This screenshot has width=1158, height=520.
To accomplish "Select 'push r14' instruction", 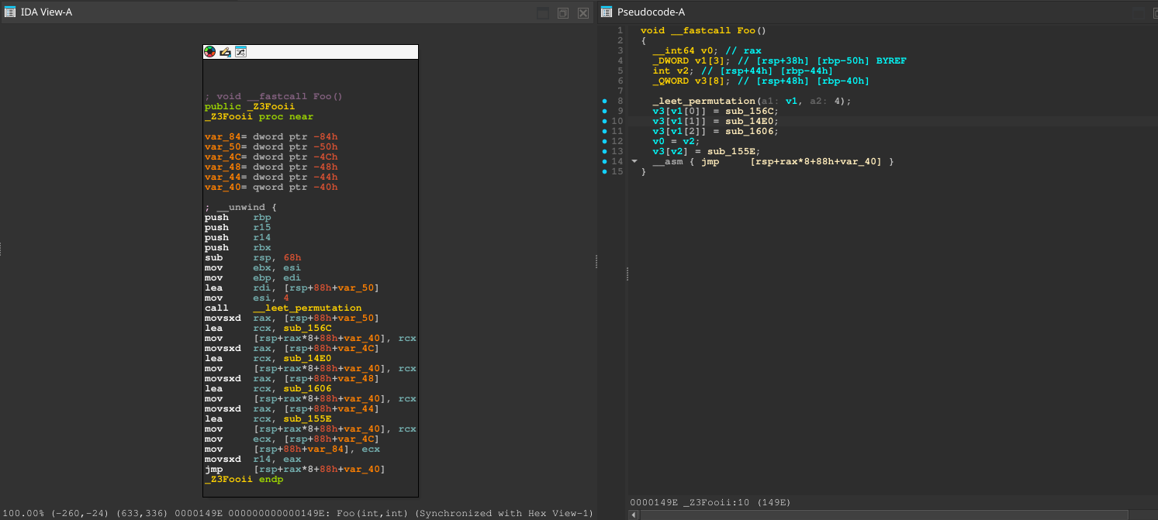I will 238,237.
